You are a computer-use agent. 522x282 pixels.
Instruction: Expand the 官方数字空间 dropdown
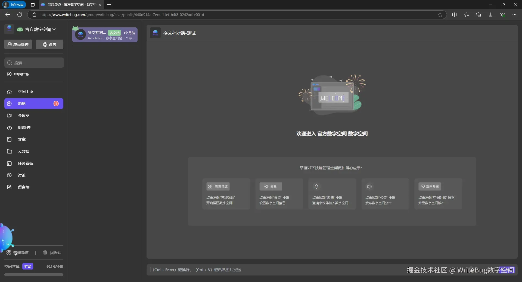click(x=40, y=29)
